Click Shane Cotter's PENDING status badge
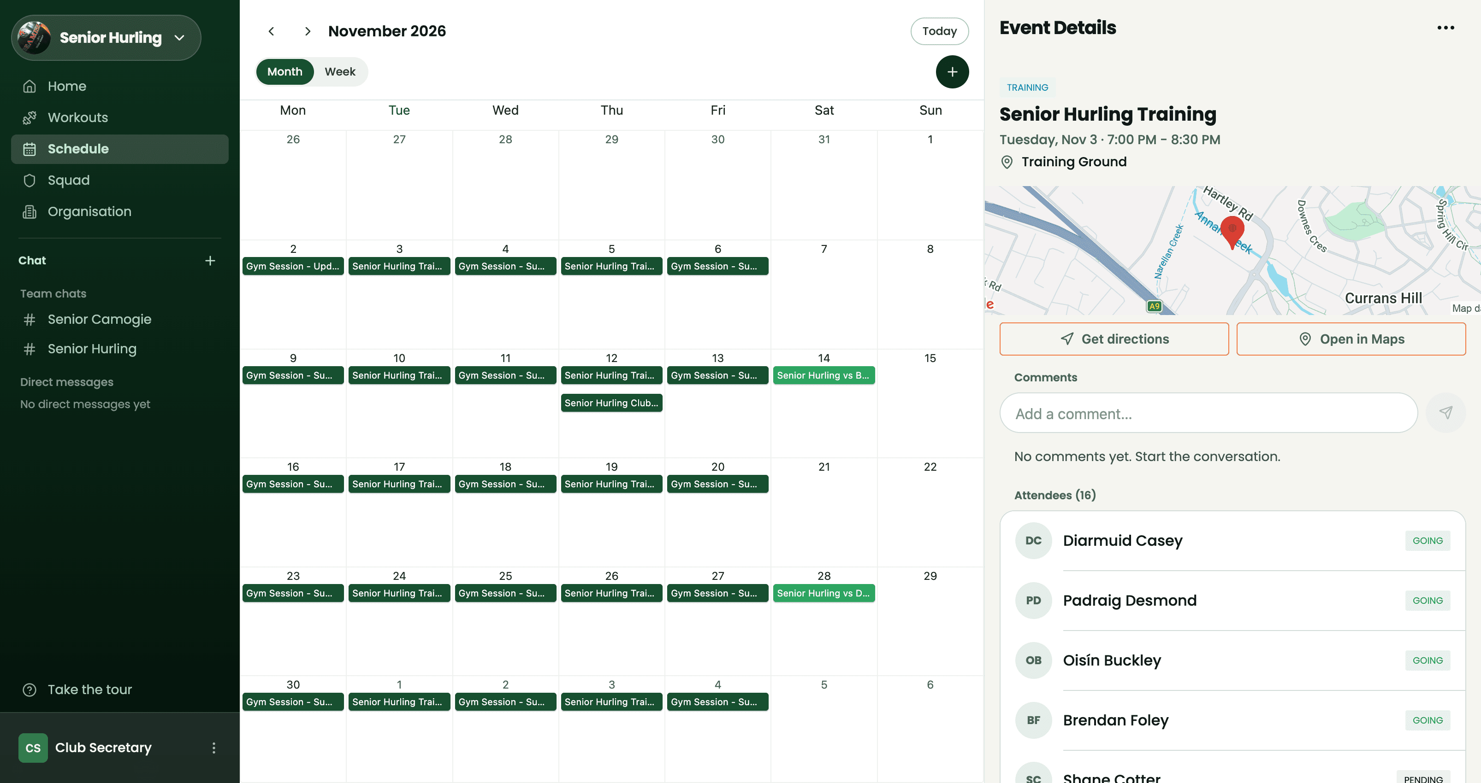The image size is (1481, 783). point(1423,778)
